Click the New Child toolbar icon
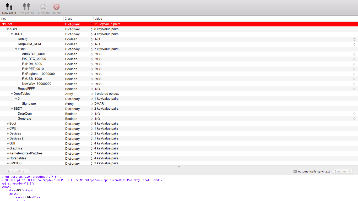Screen dimensions: 358x201 pyautogui.click(x=9, y=7)
